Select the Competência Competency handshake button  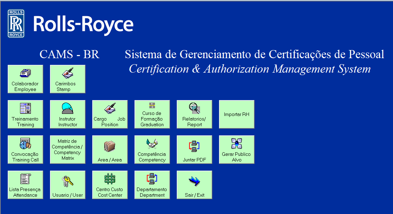click(152, 149)
